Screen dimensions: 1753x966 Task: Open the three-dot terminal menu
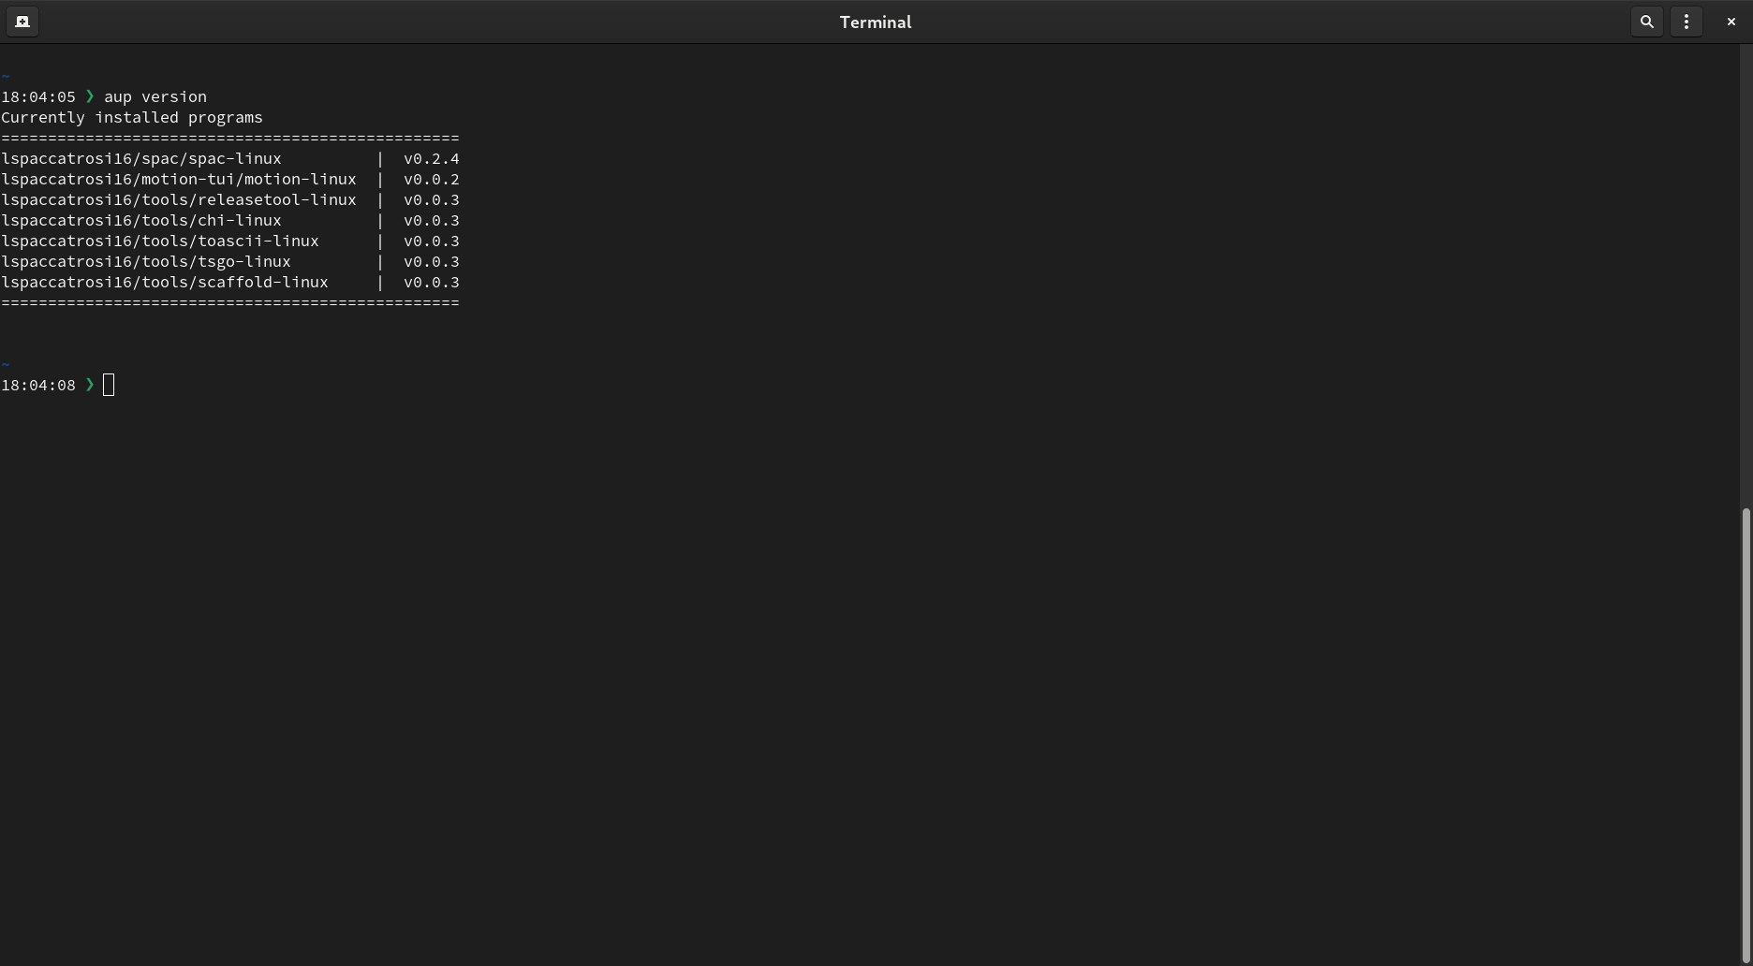(1686, 22)
